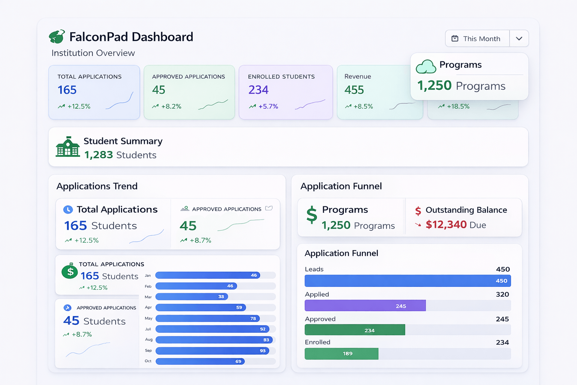Open the share icon next to Approved Applications
577x385 pixels.
click(x=269, y=208)
